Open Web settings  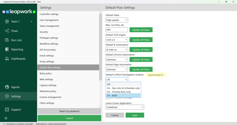click(x=68, y=79)
